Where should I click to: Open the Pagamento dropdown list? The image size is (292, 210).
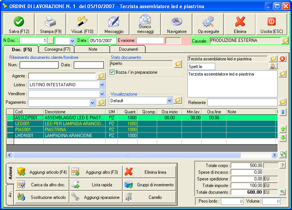tap(93, 103)
